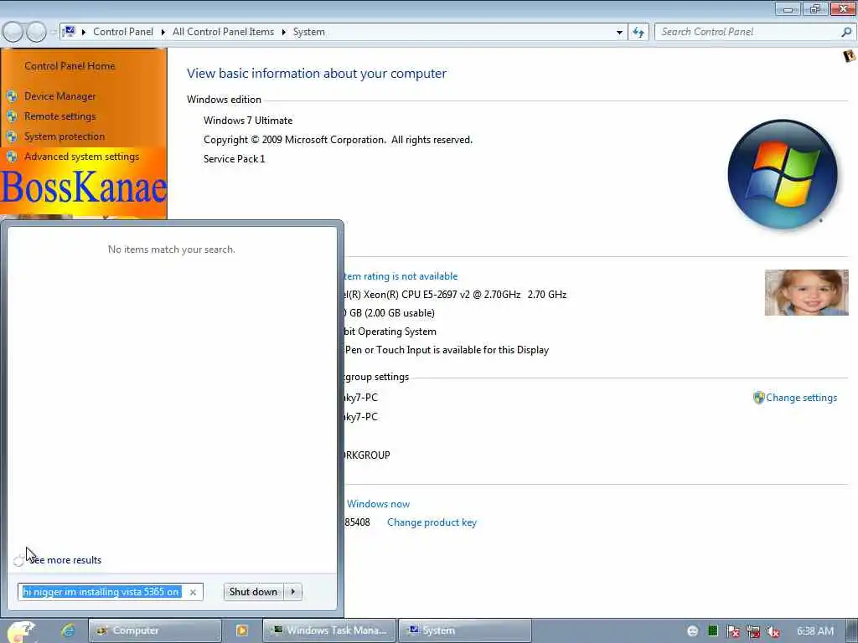This screenshot has width=858, height=643.
Task: Click the shield icon next to Change settings
Action: tap(758, 398)
